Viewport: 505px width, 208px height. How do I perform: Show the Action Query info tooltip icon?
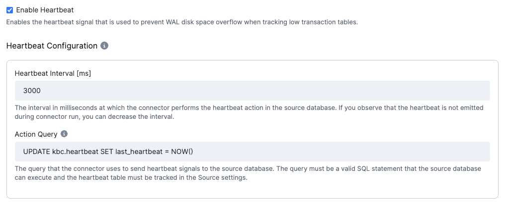coord(64,134)
